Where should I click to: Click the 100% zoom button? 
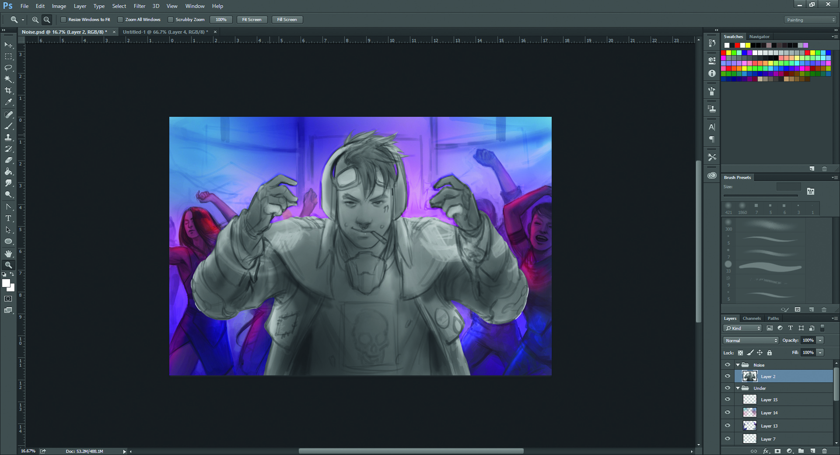pos(221,20)
